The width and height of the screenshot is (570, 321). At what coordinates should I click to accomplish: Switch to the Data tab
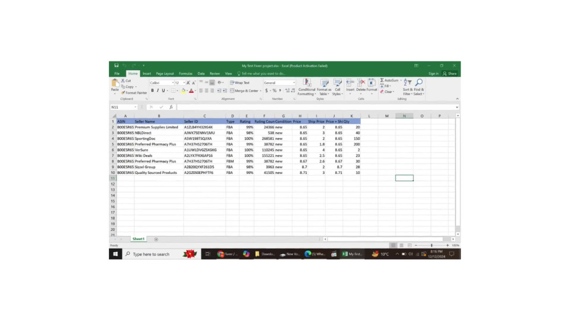[201, 74]
